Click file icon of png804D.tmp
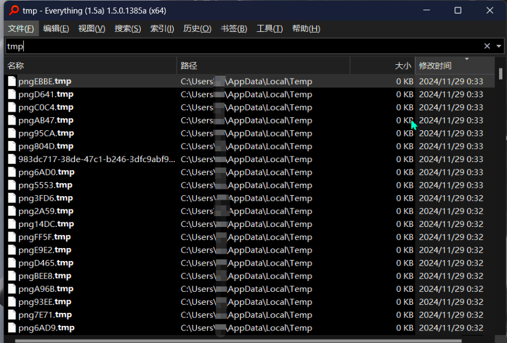 coord(12,146)
